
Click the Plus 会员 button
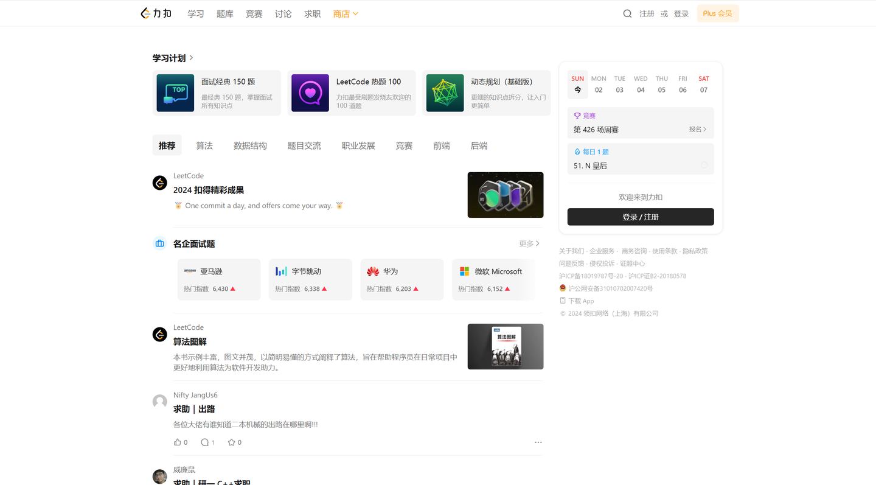[x=718, y=13]
